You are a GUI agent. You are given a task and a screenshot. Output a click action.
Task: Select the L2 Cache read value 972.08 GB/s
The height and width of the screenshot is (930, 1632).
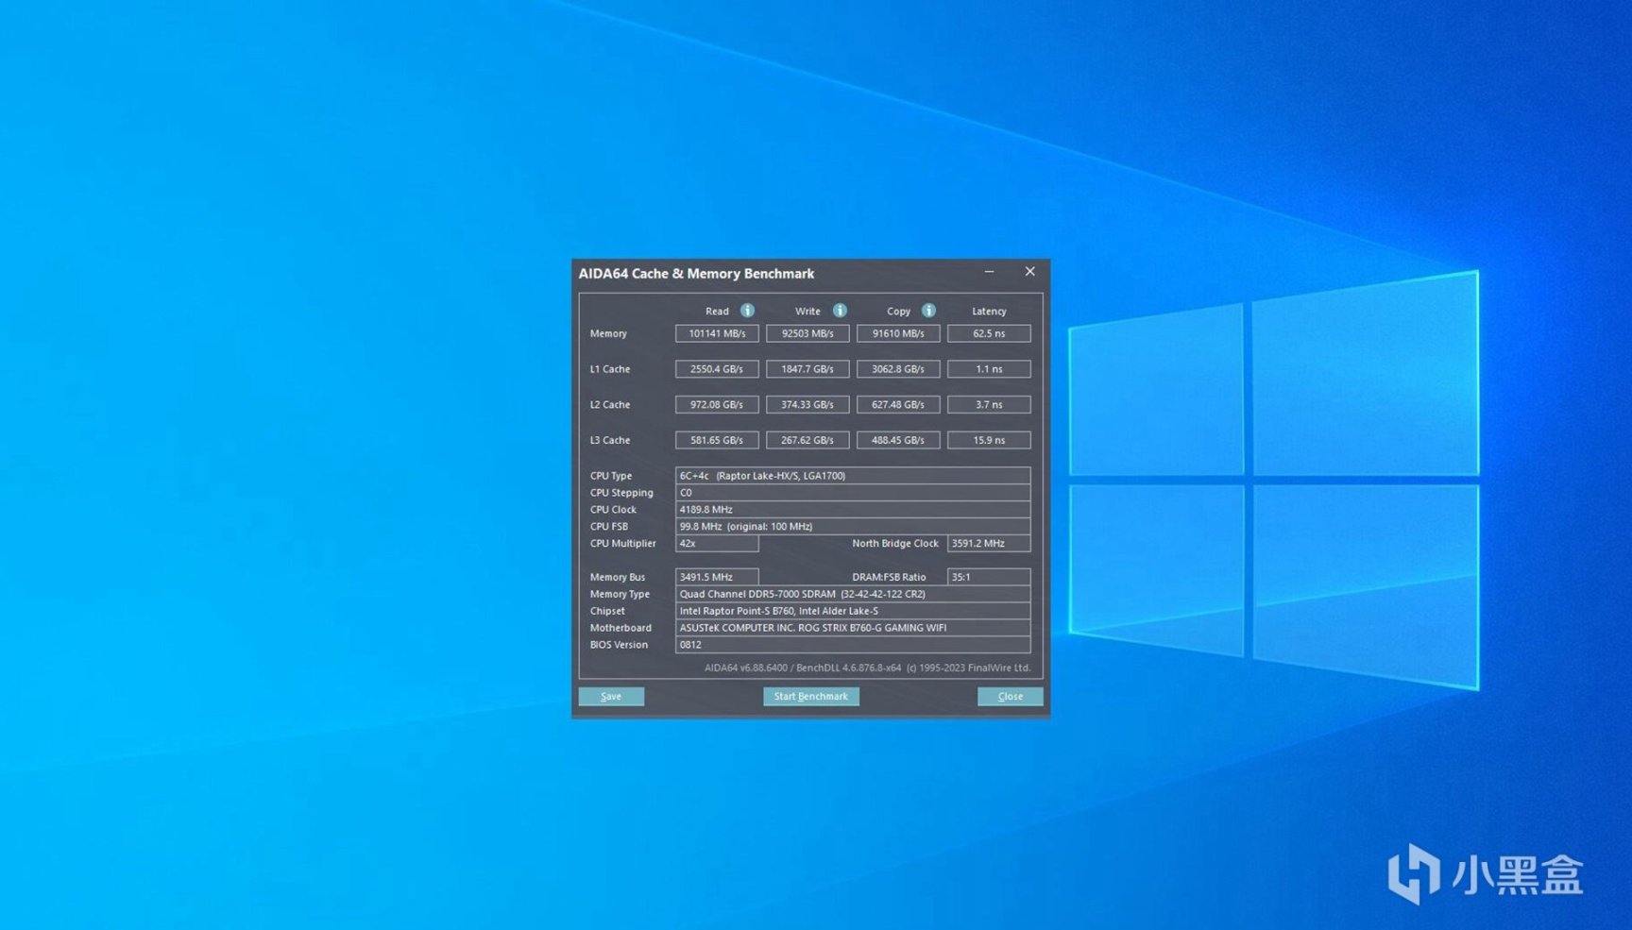[x=717, y=404]
